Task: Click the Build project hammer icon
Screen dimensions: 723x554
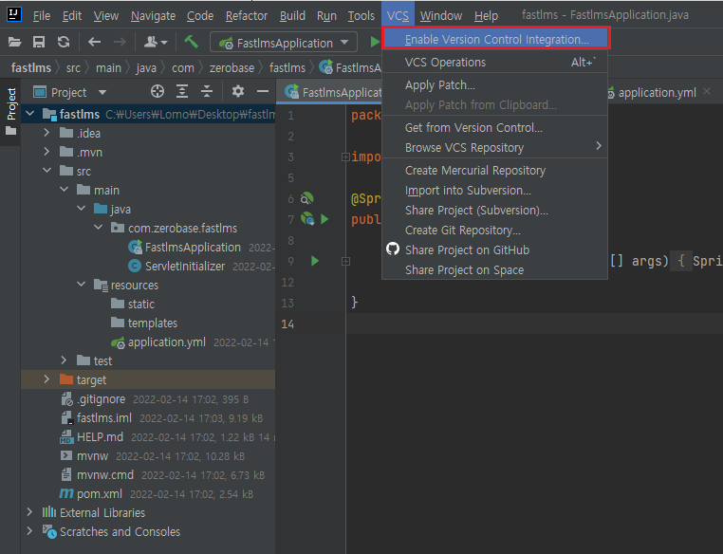Action: click(191, 42)
